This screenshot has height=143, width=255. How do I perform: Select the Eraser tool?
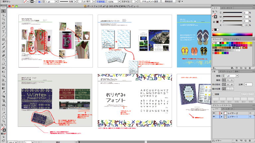pyautogui.click(x=3, y=56)
